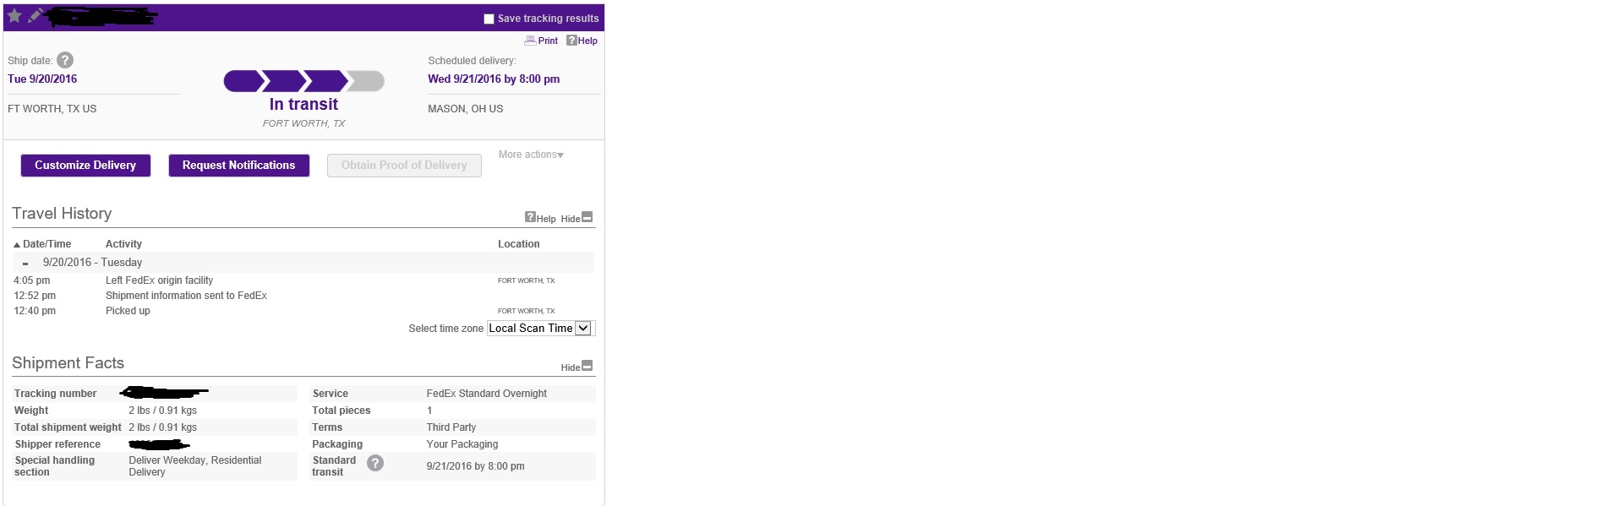Viewport: 1623px width, 506px height.
Task: Sort by Date/Time column header
Action: click(42, 244)
